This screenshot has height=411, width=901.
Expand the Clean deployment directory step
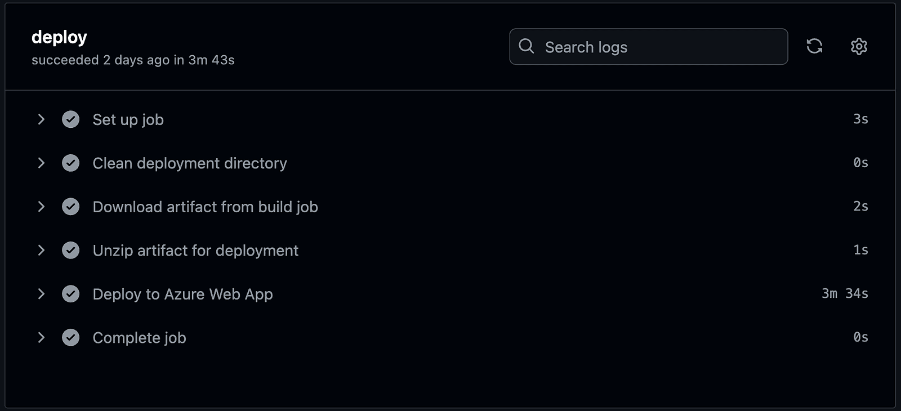41,163
